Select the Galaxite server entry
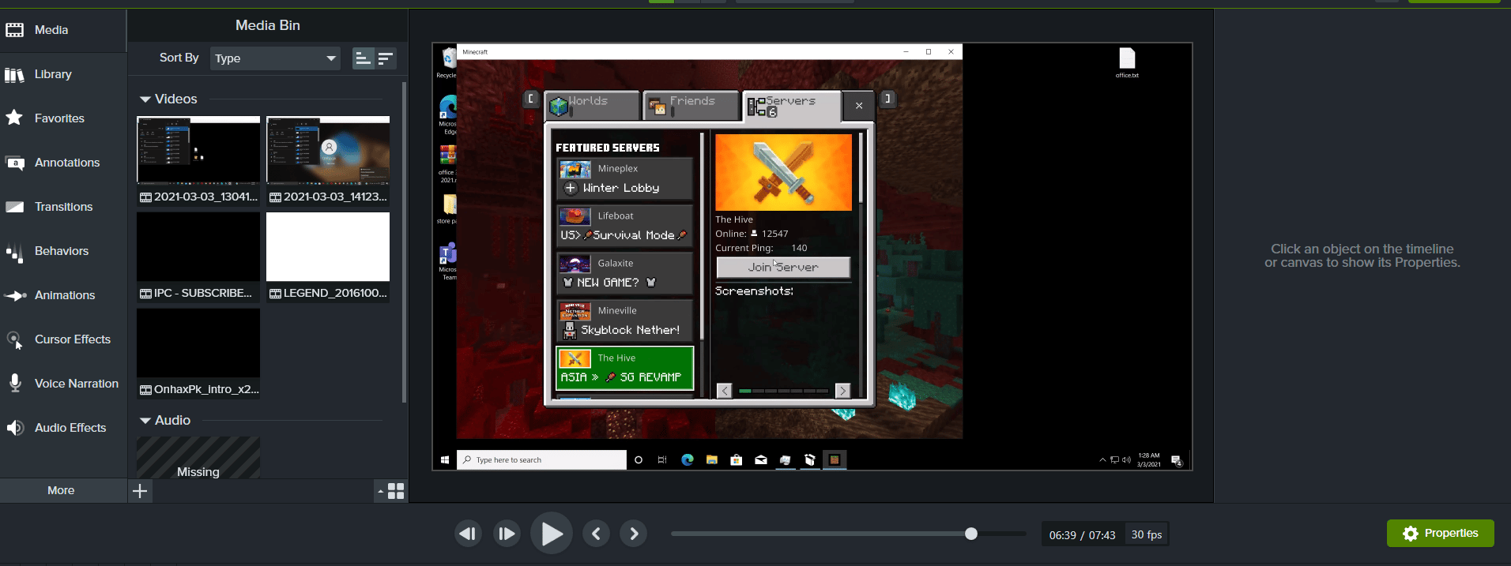This screenshot has width=1511, height=566. click(624, 273)
